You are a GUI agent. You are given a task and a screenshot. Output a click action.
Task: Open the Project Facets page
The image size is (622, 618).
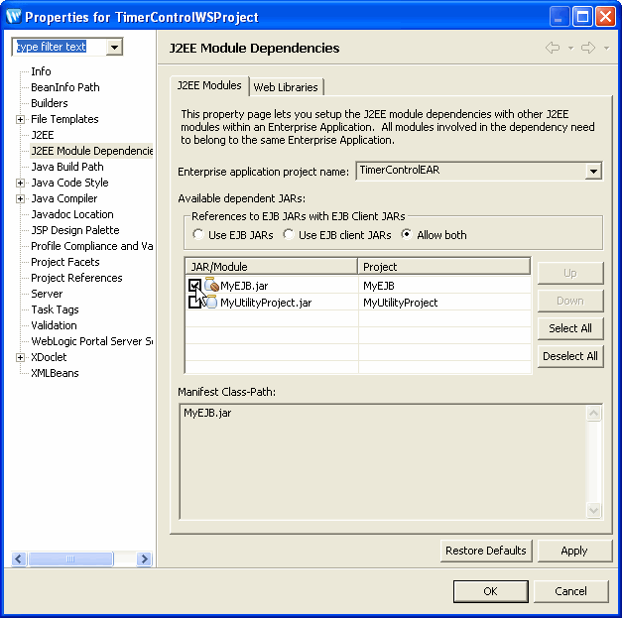[65, 262]
